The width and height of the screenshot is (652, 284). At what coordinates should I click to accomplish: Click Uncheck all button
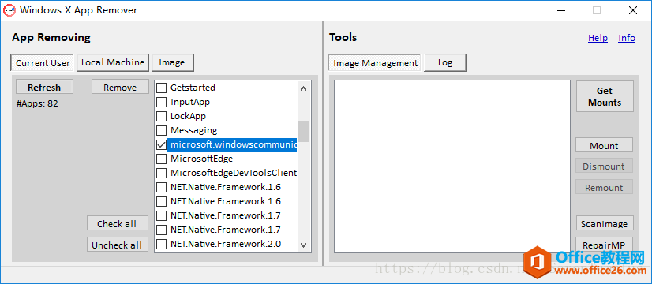[x=117, y=245]
